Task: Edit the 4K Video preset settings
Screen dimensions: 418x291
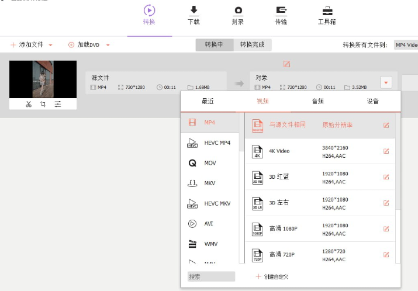Action: 386,151
